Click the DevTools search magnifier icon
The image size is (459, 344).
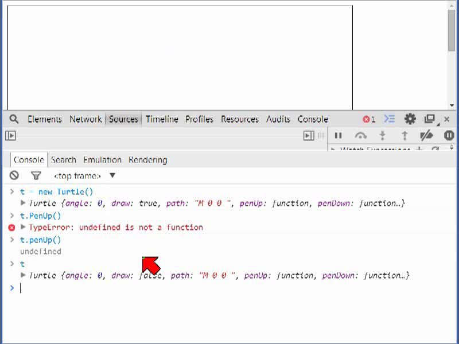click(x=14, y=119)
